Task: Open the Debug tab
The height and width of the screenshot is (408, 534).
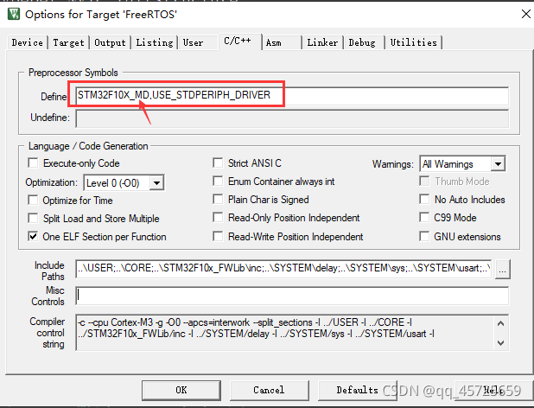Action: 364,43
